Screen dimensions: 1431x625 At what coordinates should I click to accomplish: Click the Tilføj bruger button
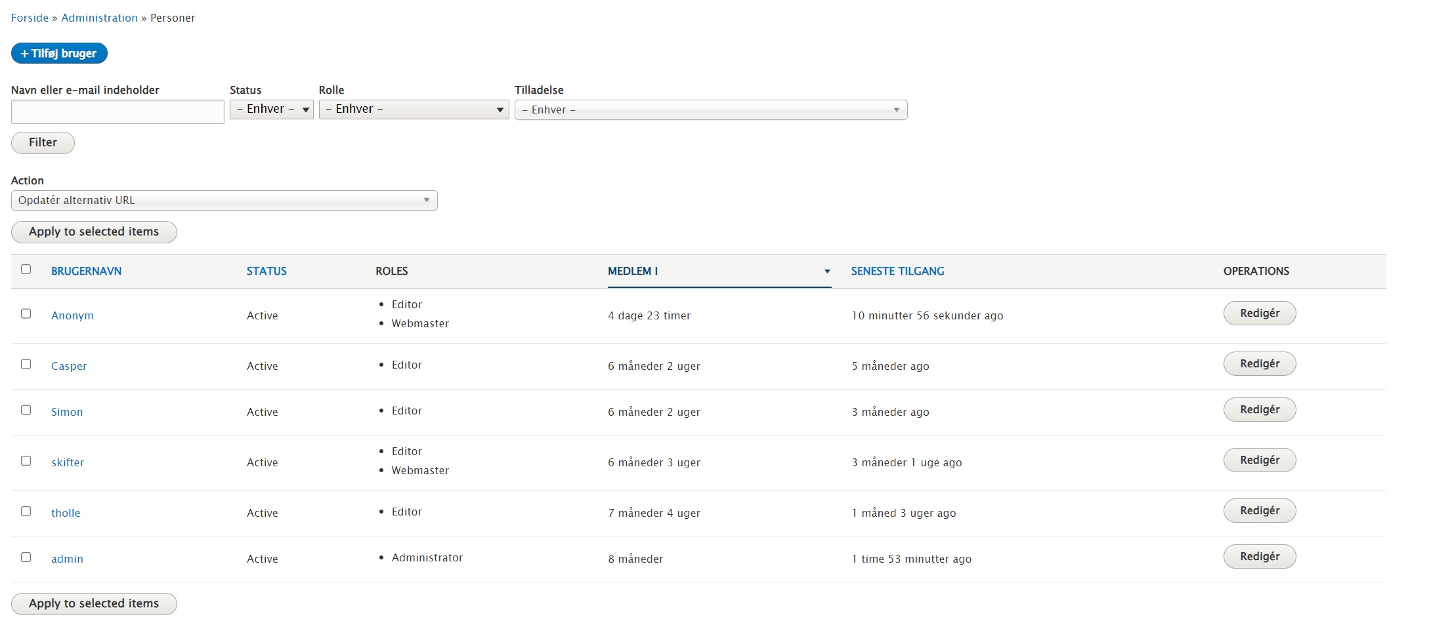click(59, 54)
